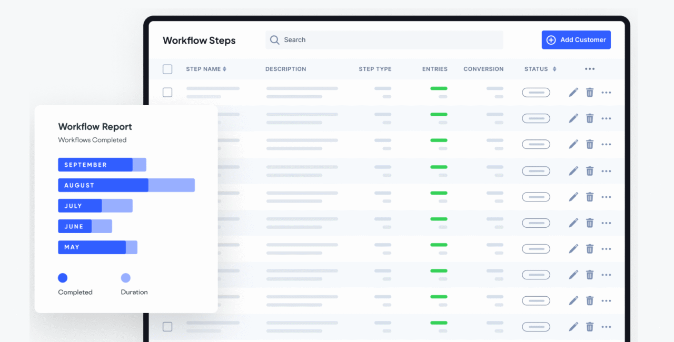Screen dimensions: 674x342
Task: Click the Completed legend color dot
Action: 63,278
